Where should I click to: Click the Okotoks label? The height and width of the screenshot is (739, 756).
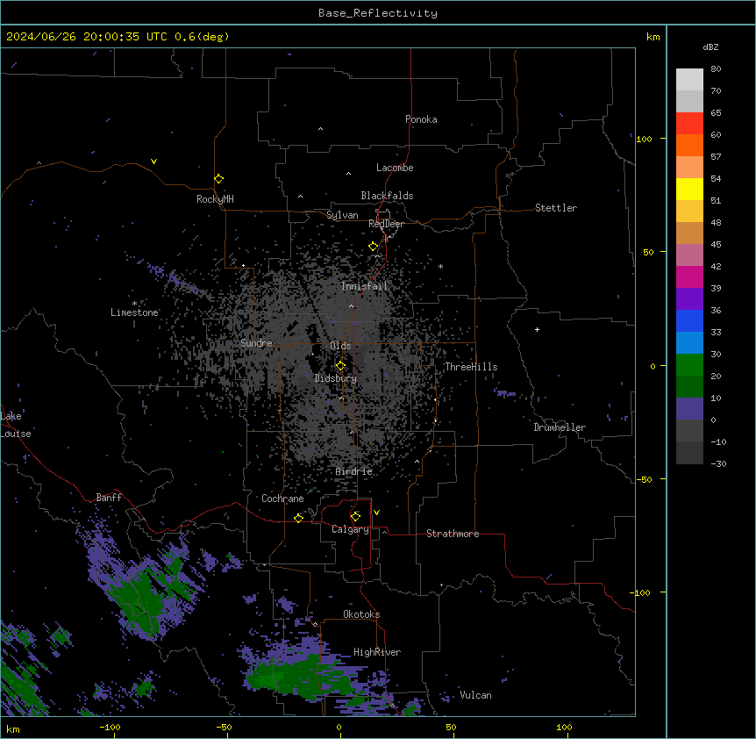(x=361, y=614)
